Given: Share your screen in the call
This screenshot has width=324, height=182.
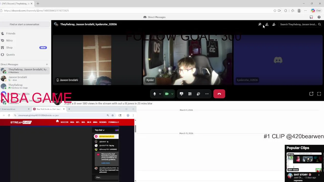Looking at the screenshot, I should 181,94.
